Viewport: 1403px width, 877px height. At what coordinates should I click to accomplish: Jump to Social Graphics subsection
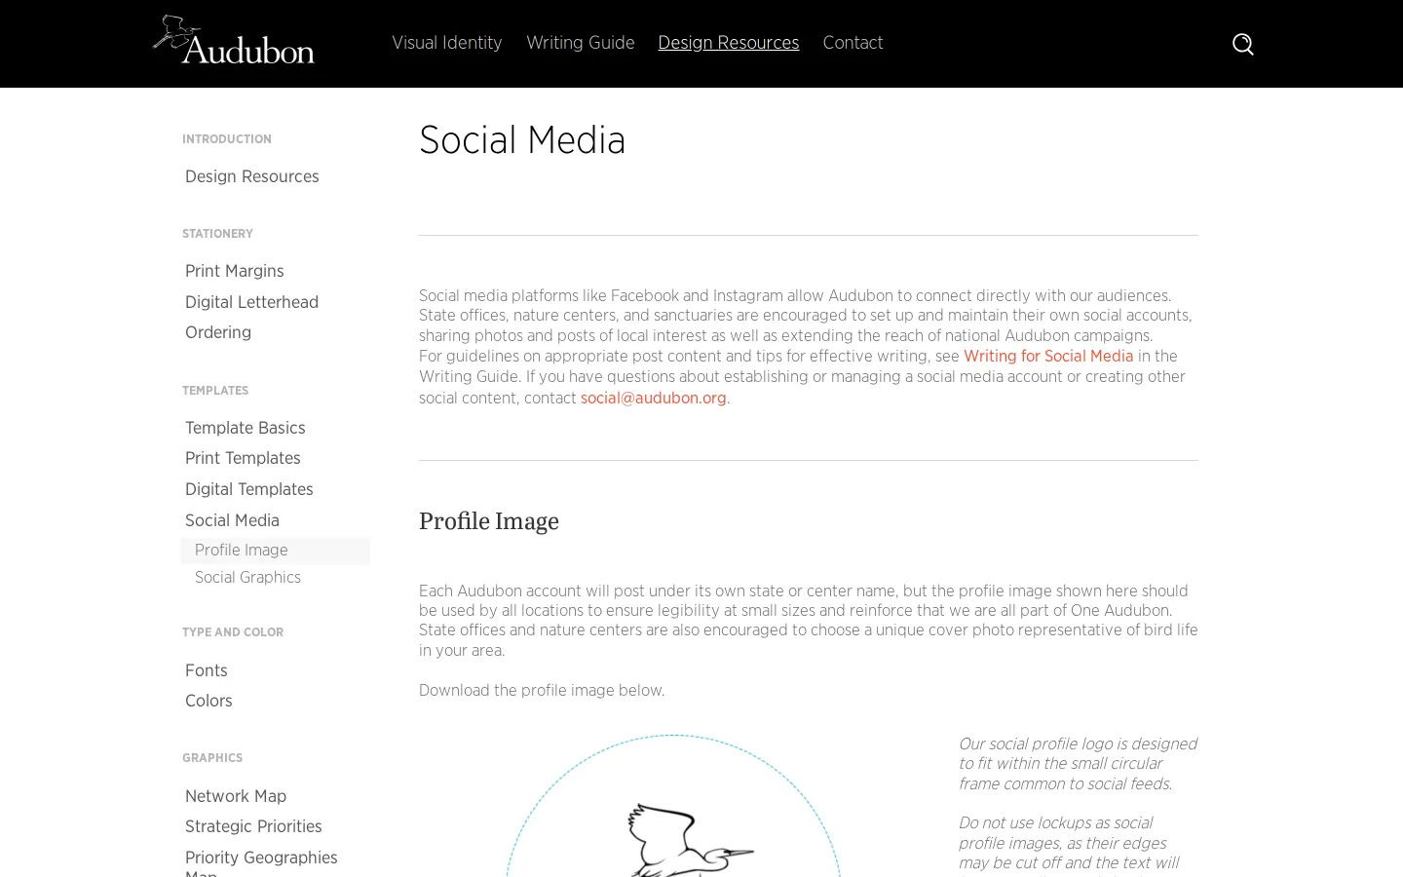coord(247,578)
